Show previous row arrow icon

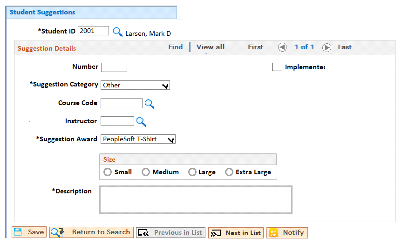coord(282,47)
